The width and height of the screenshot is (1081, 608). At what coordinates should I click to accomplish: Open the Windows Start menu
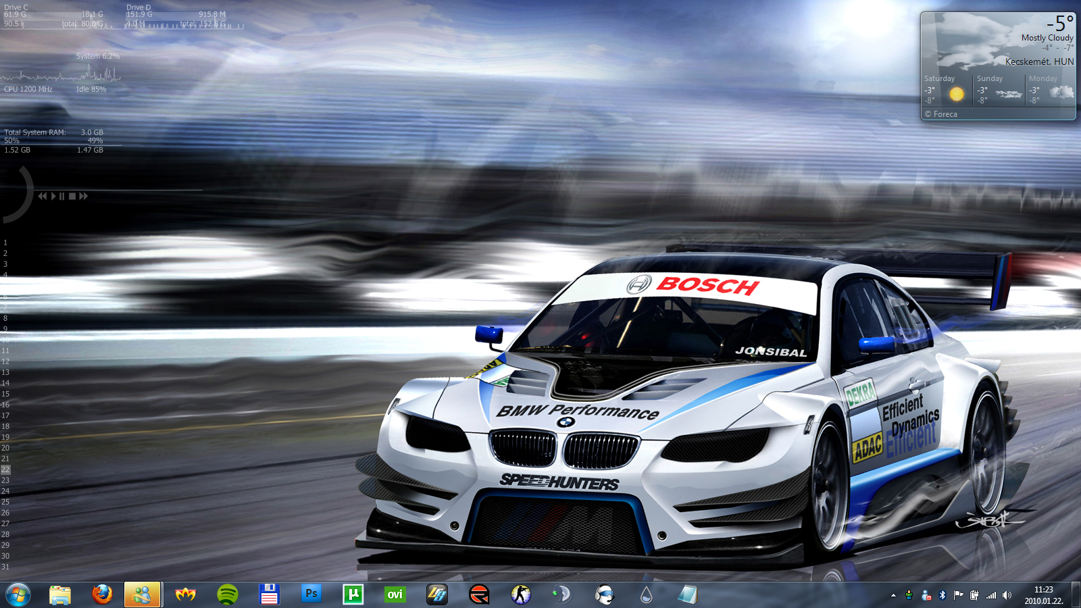18,594
